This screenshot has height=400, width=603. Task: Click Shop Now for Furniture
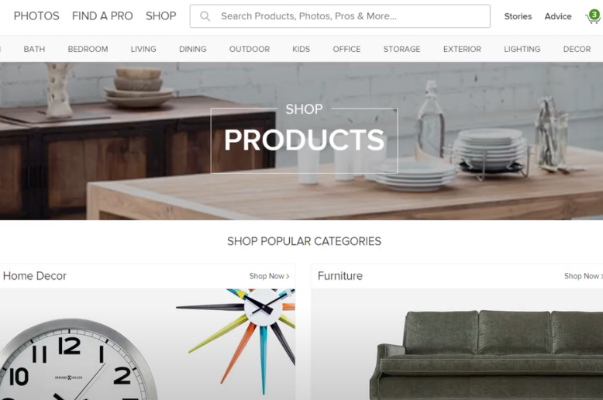(x=583, y=276)
